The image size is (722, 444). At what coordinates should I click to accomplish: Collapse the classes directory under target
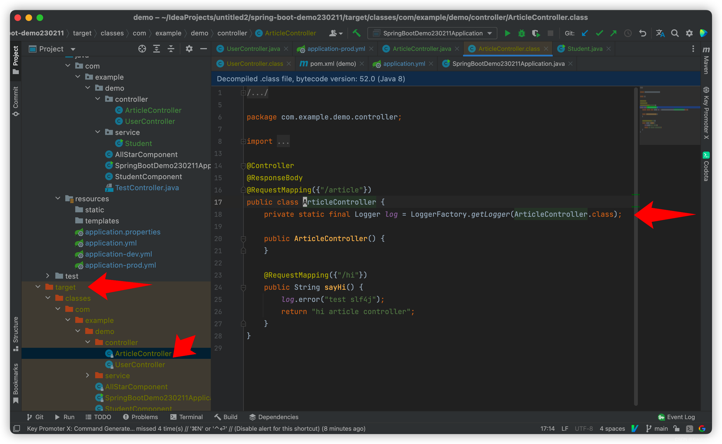48,297
